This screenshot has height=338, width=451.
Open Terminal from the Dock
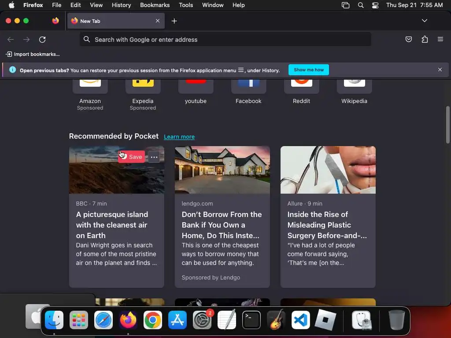tap(251, 320)
